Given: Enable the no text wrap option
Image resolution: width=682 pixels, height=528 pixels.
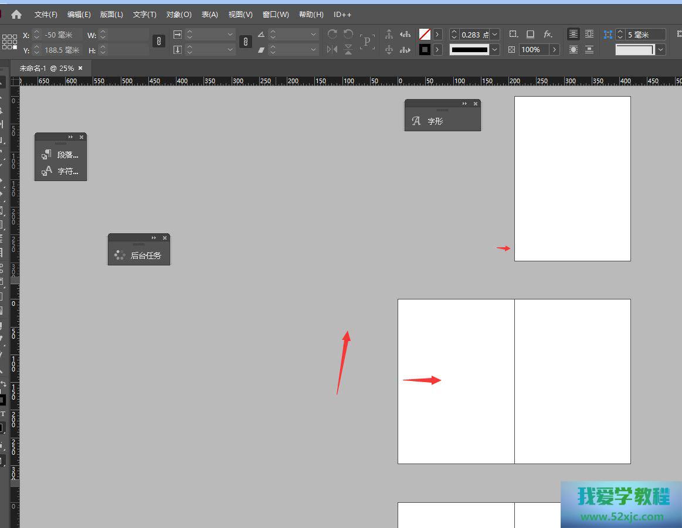Looking at the screenshot, I should (574, 35).
